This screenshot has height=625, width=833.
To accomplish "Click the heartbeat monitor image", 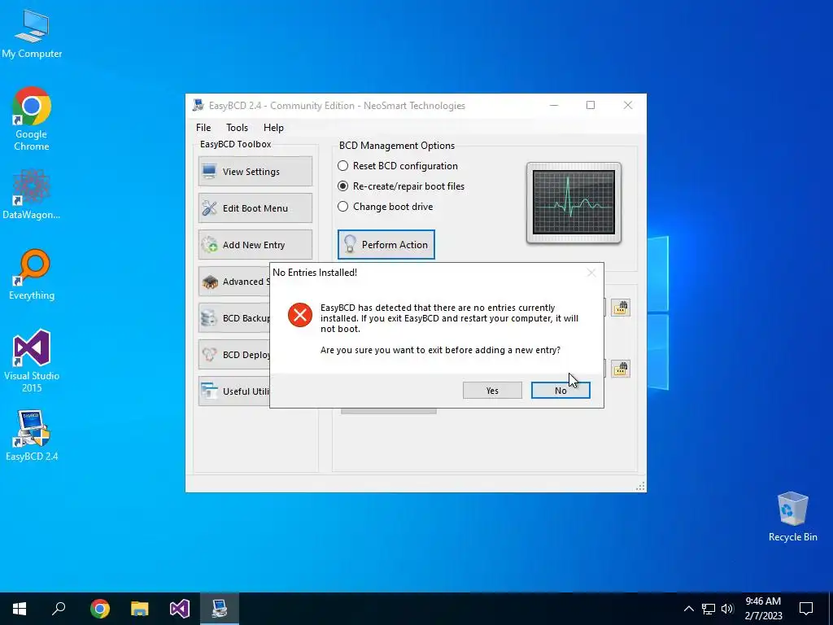I will point(574,203).
